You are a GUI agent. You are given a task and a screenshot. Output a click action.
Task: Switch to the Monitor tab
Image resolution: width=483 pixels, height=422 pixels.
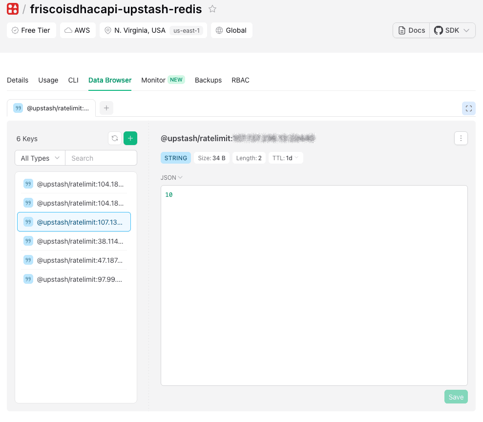tap(153, 80)
